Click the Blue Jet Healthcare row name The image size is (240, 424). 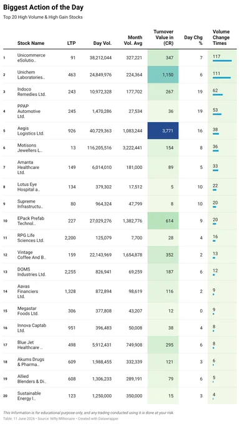pyautogui.click(x=29, y=345)
